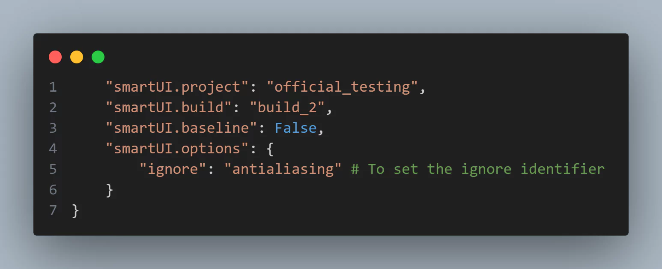The height and width of the screenshot is (269, 662).
Task: Click the green maximize window dot
Action: 98,57
